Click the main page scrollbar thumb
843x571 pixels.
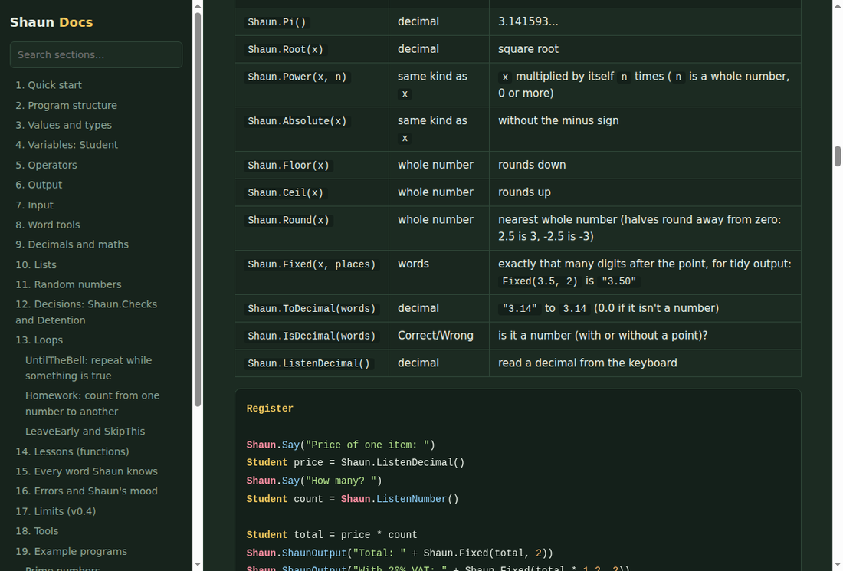837,156
